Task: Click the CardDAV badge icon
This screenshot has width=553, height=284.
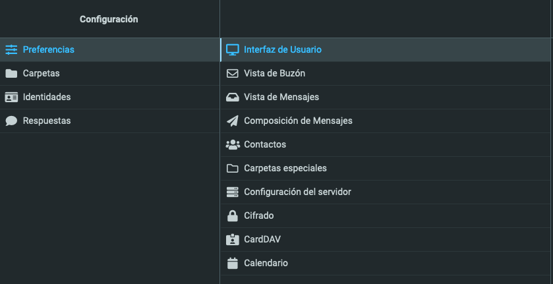Action: tap(233, 240)
